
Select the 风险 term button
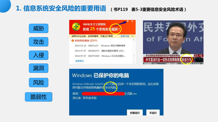pyautogui.click(x=39, y=82)
